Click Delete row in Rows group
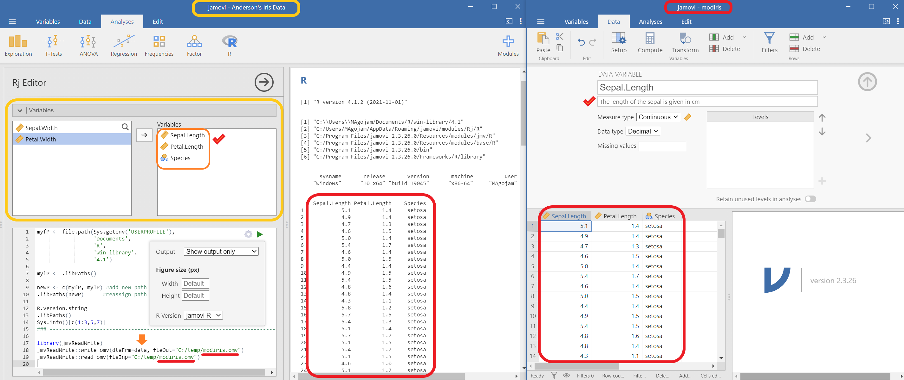 805,49
